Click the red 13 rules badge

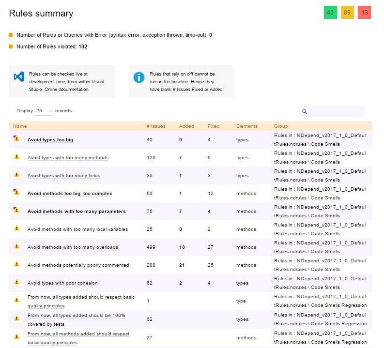click(x=365, y=13)
